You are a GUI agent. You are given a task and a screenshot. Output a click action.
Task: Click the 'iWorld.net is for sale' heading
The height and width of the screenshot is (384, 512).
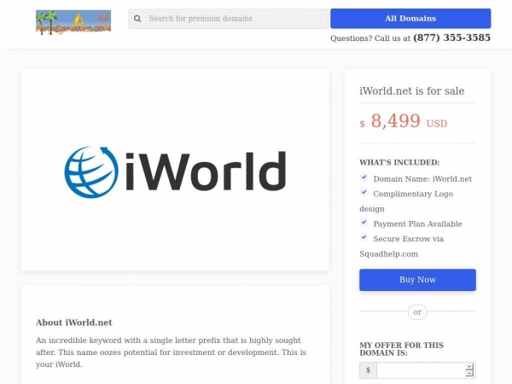click(x=412, y=91)
